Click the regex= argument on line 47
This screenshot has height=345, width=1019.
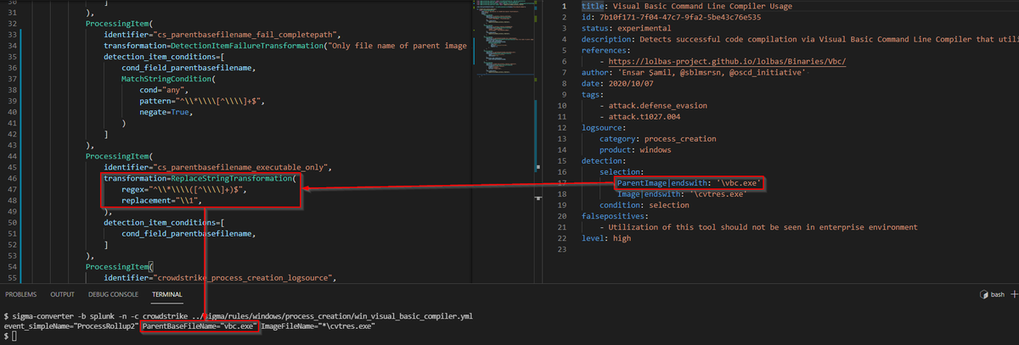coord(184,189)
